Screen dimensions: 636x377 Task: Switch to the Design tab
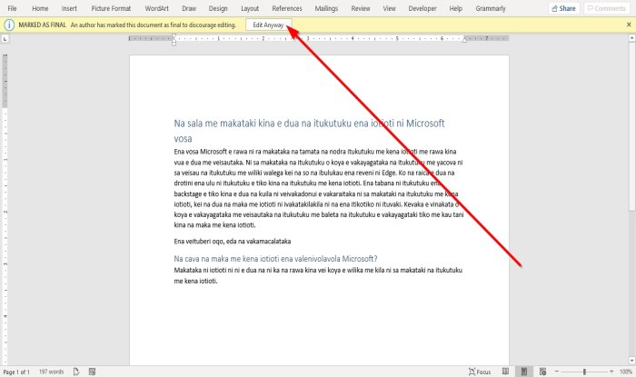click(x=218, y=8)
